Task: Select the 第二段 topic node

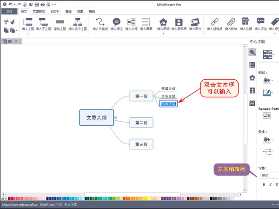Action: coord(141,122)
